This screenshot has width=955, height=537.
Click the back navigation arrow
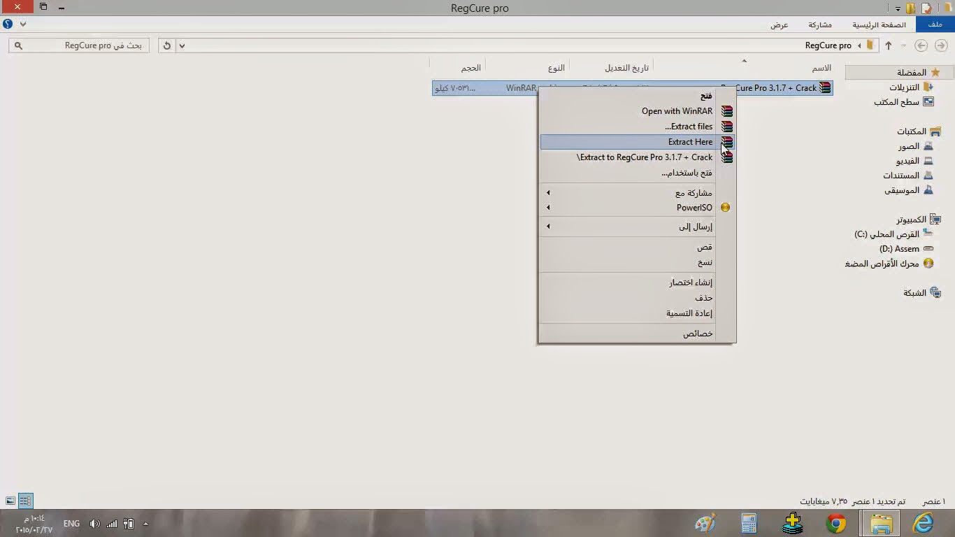click(x=940, y=45)
